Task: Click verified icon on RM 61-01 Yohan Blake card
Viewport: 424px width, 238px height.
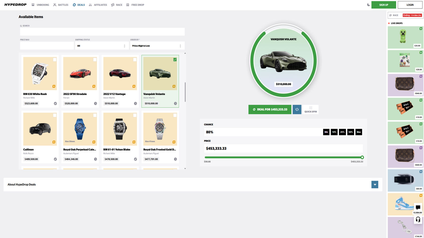Action: tap(135, 159)
